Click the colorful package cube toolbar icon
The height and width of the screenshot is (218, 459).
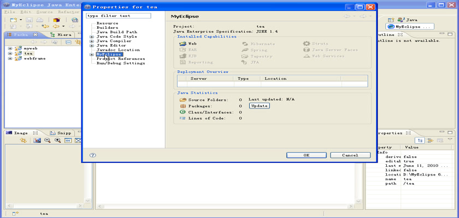[56, 20]
